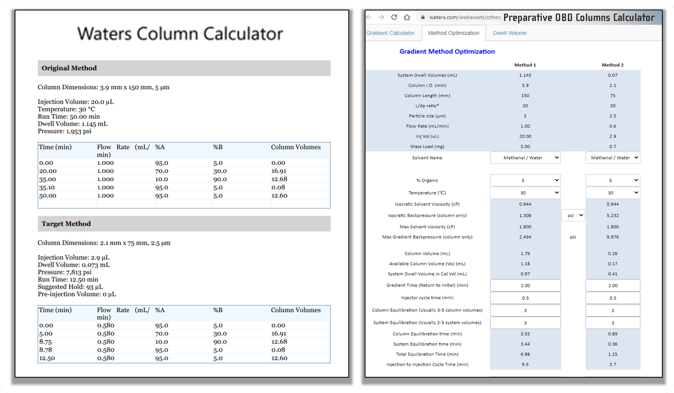Screen dimensions: 674x393
Task: Click the browser back arrow
Action: click(x=369, y=17)
